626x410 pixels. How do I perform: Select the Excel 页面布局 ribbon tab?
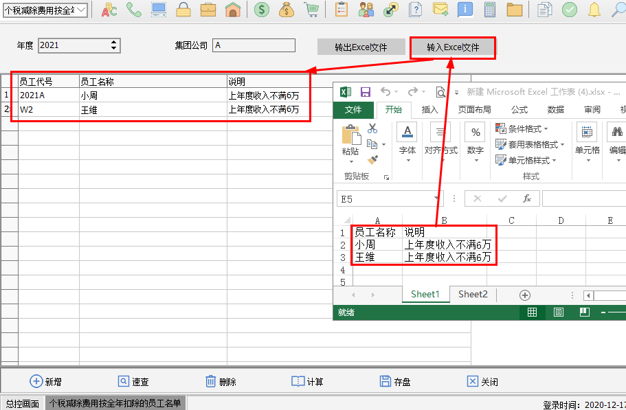tap(474, 110)
